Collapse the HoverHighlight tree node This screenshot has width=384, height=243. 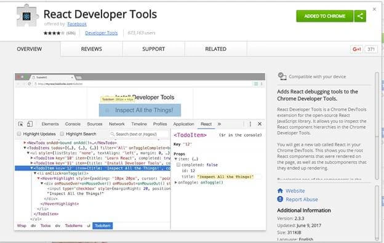[x=38, y=178]
